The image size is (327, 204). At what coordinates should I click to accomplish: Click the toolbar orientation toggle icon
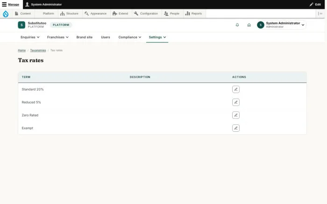(320, 14)
